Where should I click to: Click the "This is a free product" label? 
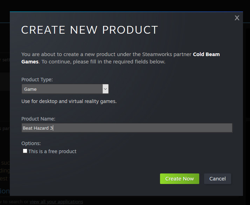pyautogui.click(x=53, y=151)
